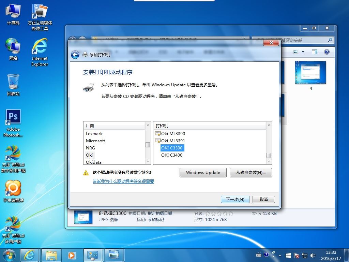Show hidden tray icons arrow

(x=280, y=256)
